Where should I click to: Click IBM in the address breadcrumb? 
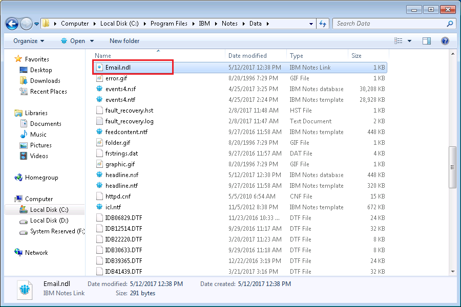click(x=204, y=24)
